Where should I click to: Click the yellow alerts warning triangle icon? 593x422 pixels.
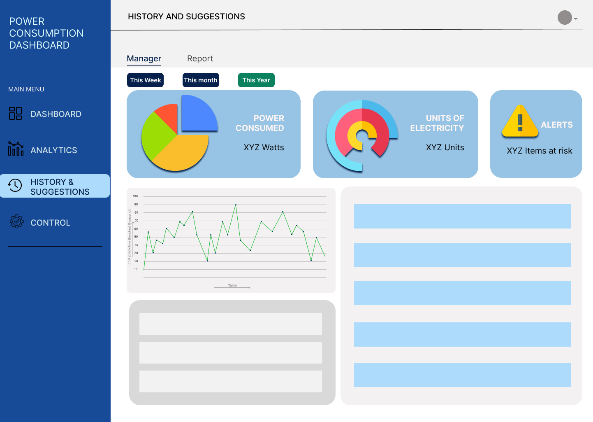pos(520,121)
